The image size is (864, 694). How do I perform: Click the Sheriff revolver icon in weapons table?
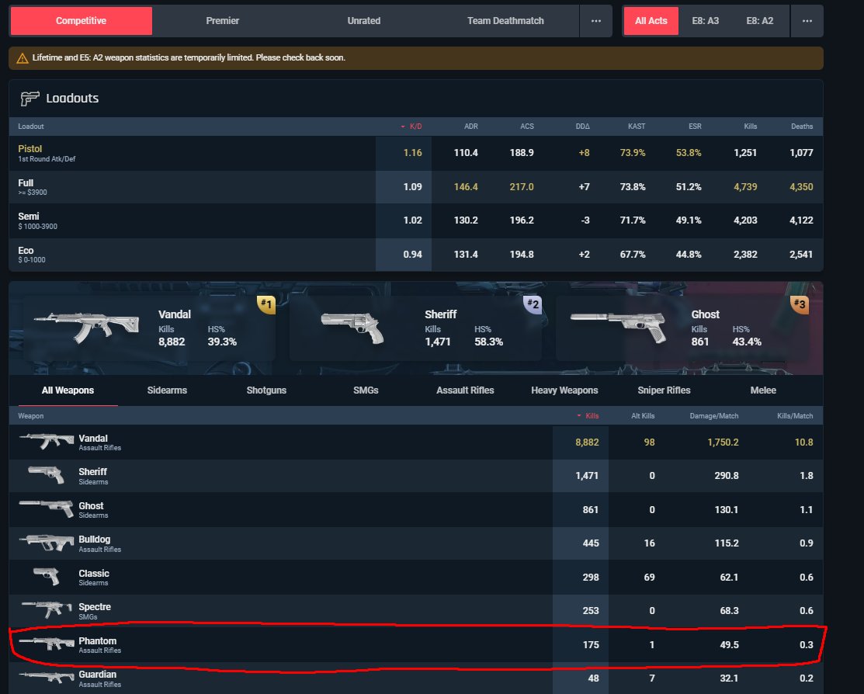pos(47,474)
